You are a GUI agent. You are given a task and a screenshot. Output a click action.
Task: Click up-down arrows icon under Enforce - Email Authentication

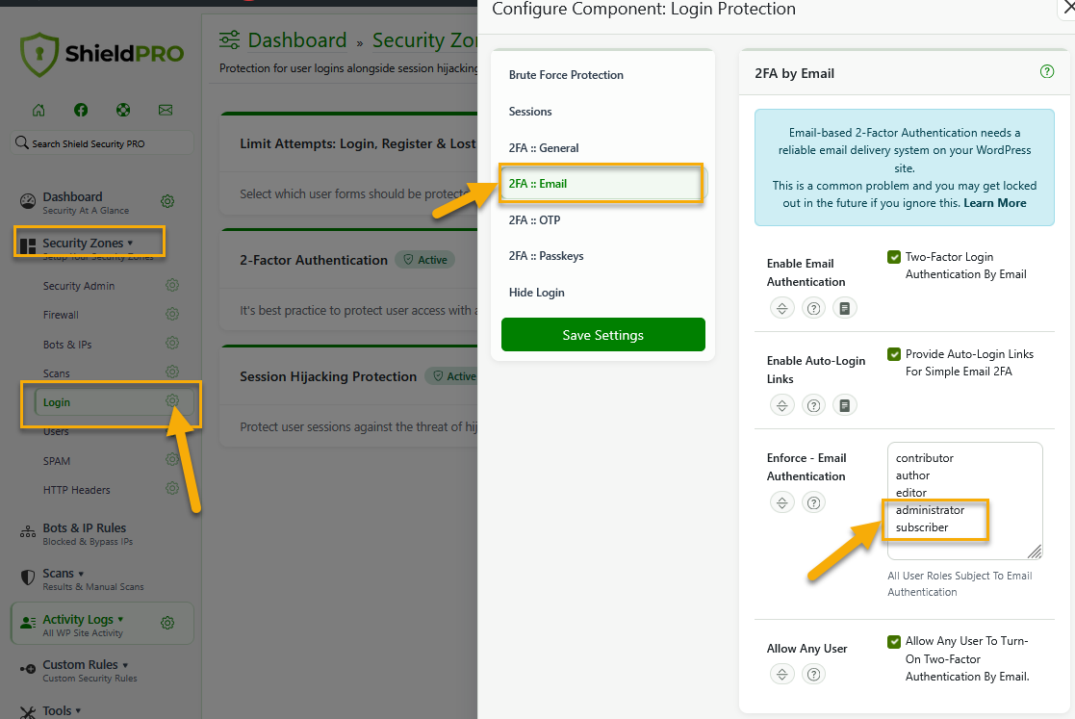pyautogui.click(x=781, y=502)
